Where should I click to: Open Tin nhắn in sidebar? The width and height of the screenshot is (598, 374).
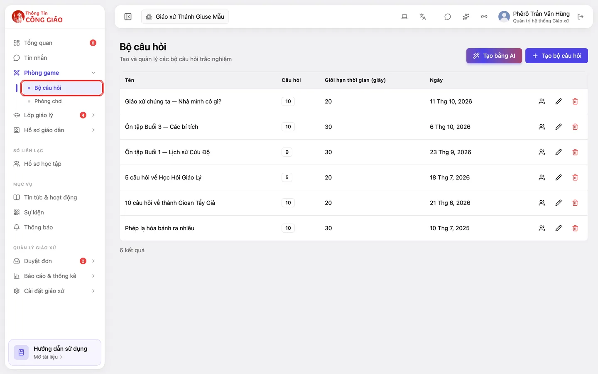coord(55,58)
